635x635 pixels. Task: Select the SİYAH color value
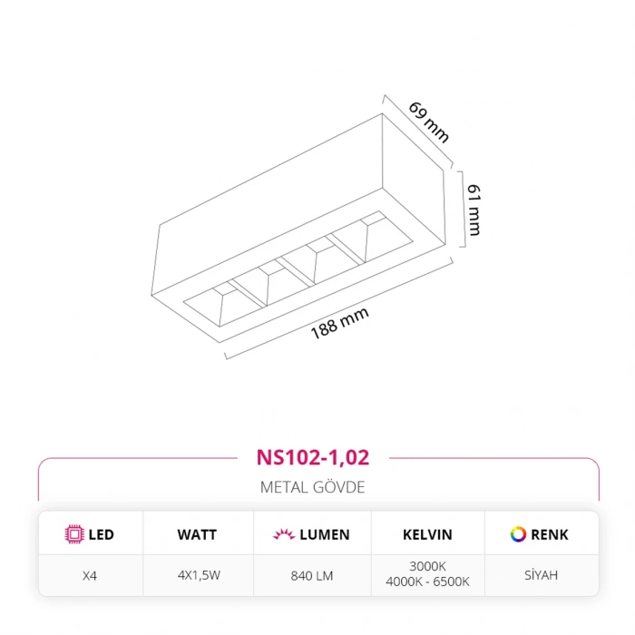tap(542, 575)
